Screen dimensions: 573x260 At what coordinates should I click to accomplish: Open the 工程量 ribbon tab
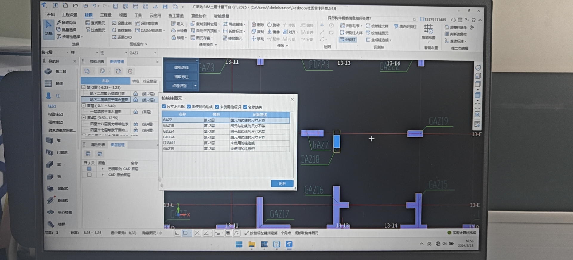(x=106, y=15)
